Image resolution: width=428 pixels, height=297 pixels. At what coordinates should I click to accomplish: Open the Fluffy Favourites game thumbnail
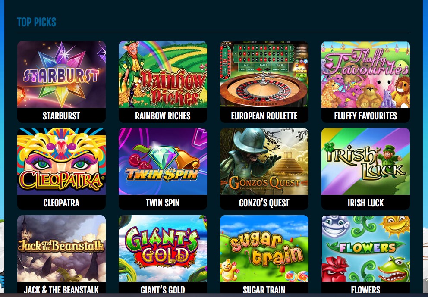365,74
